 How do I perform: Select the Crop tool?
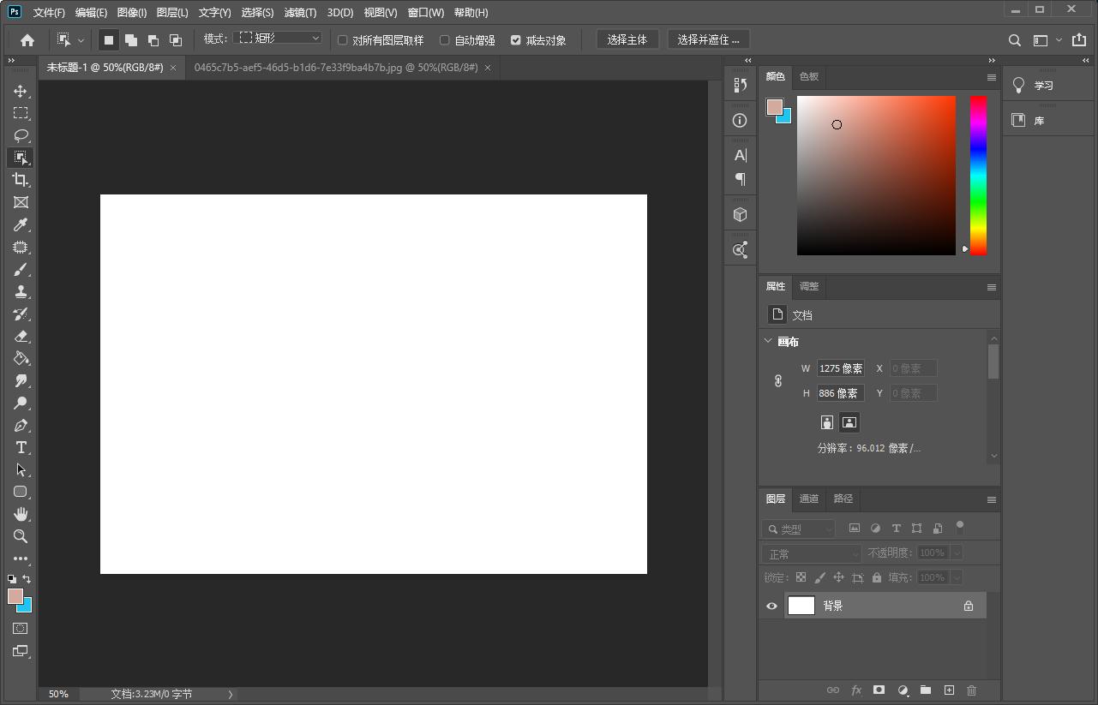(21, 180)
